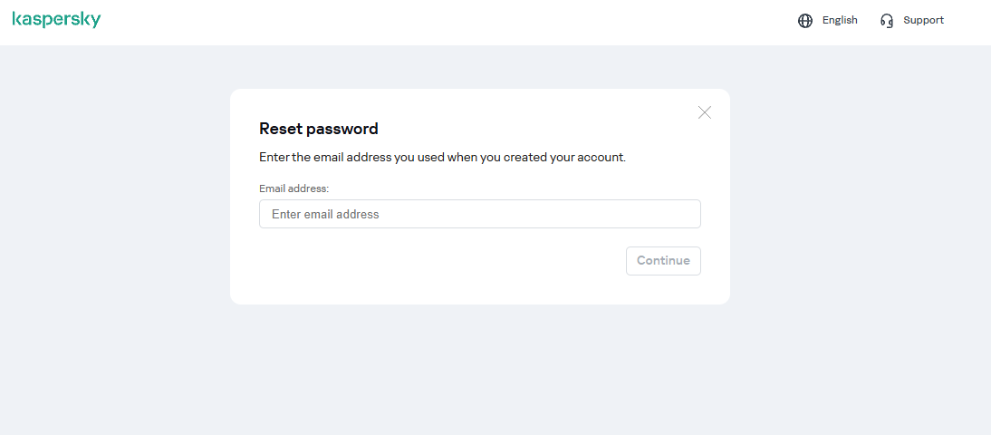991x435 pixels.
Task: Click the instruction text about your account email
Action: [442, 157]
